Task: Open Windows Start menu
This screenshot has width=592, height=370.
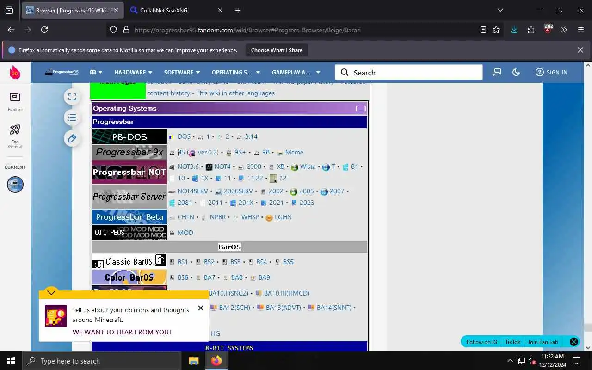Action: pyautogui.click(x=11, y=361)
